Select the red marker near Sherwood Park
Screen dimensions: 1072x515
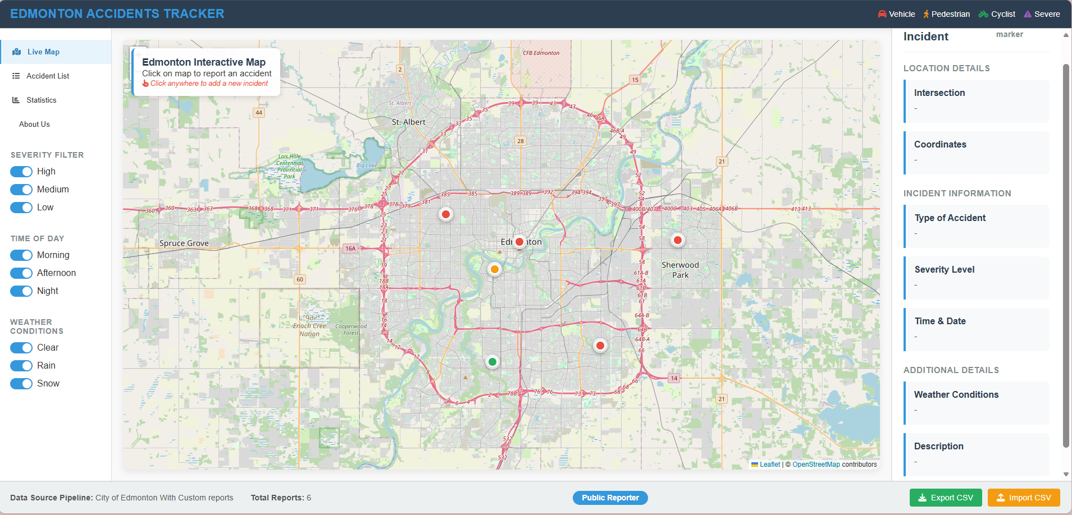[678, 240]
